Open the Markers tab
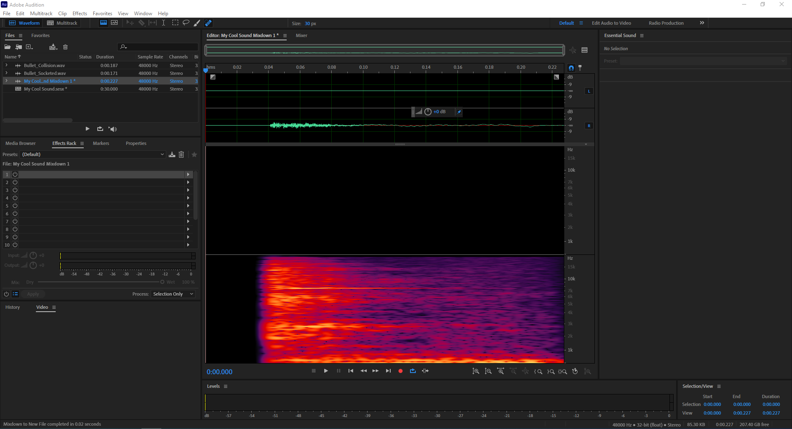The height and width of the screenshot is (429, 792). coord(101,143)
